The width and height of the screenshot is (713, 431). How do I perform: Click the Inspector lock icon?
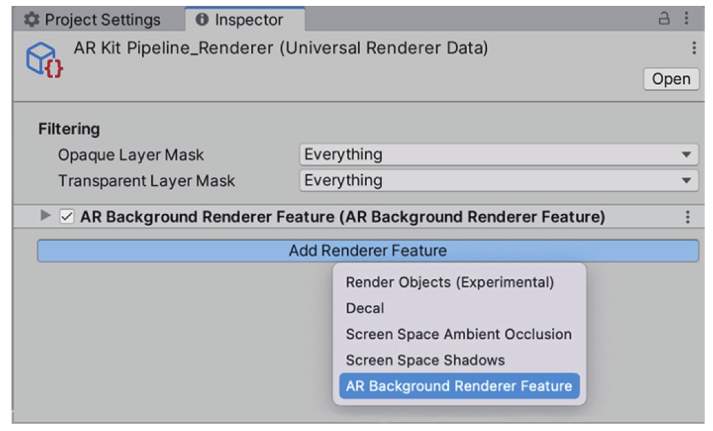pyautogui.click(x=664, y=18)
